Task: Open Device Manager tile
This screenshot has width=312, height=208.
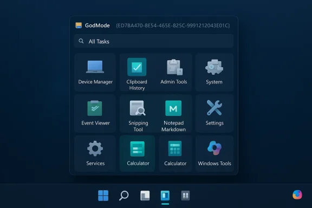Action: tap(95, 72)
